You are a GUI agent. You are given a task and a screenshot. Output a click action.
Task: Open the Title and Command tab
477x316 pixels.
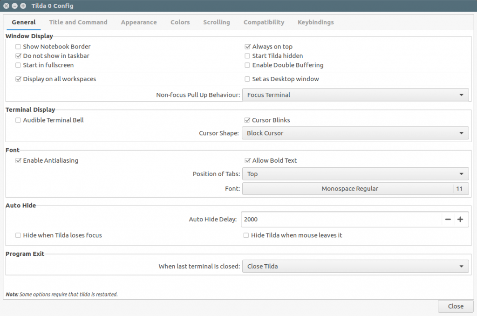[78, 22]
